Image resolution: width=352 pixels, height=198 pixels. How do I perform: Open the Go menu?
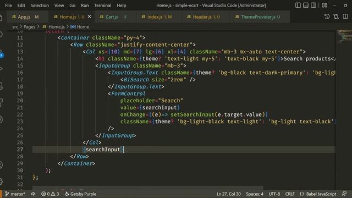pyautogui.click(x=72, y=5)
